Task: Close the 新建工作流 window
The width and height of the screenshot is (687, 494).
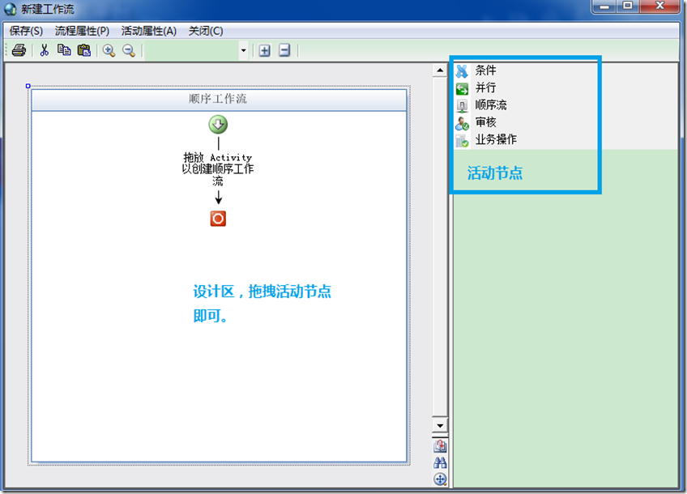Action: (659, 6)
